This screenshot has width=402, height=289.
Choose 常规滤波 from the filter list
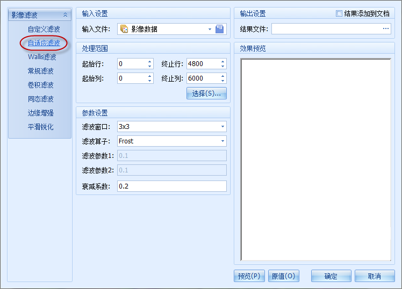click(x=41, y=71)
